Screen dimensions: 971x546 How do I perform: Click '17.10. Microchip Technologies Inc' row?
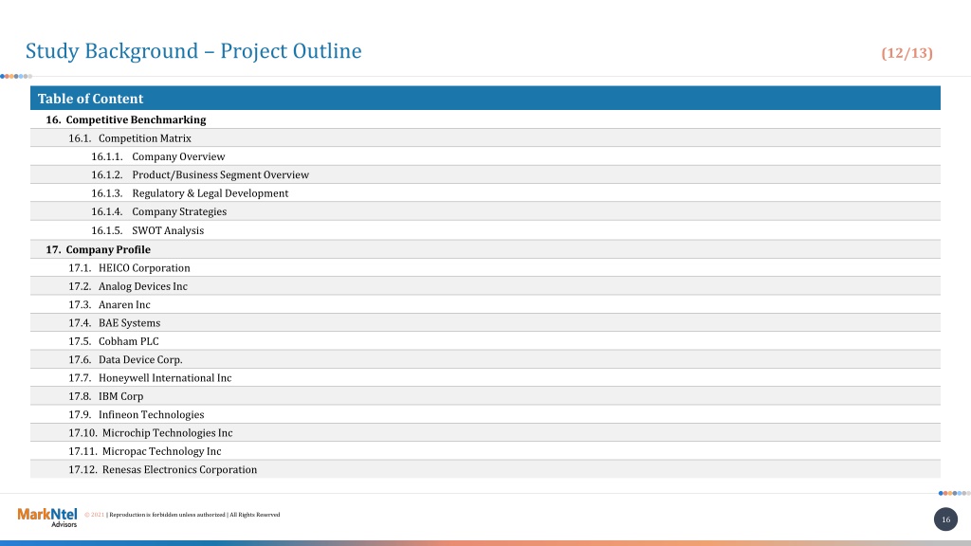485,432
